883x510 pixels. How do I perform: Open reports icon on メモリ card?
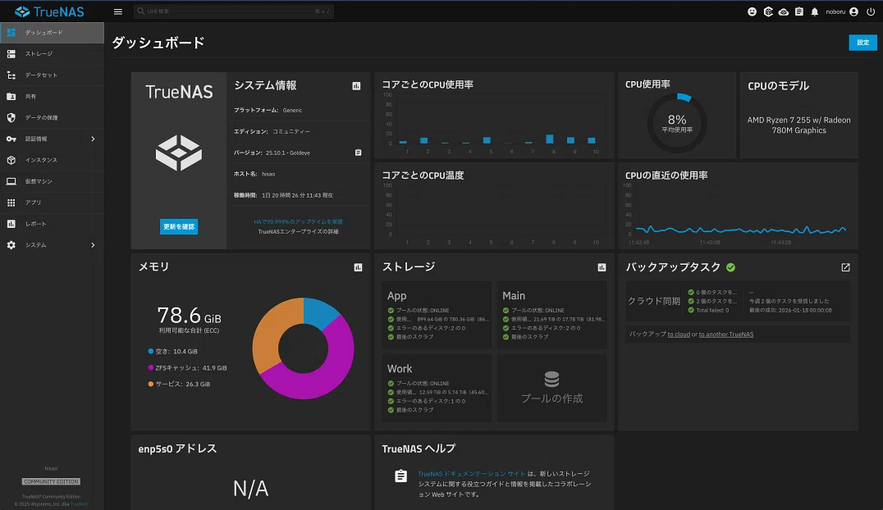(x=358, y=267)
